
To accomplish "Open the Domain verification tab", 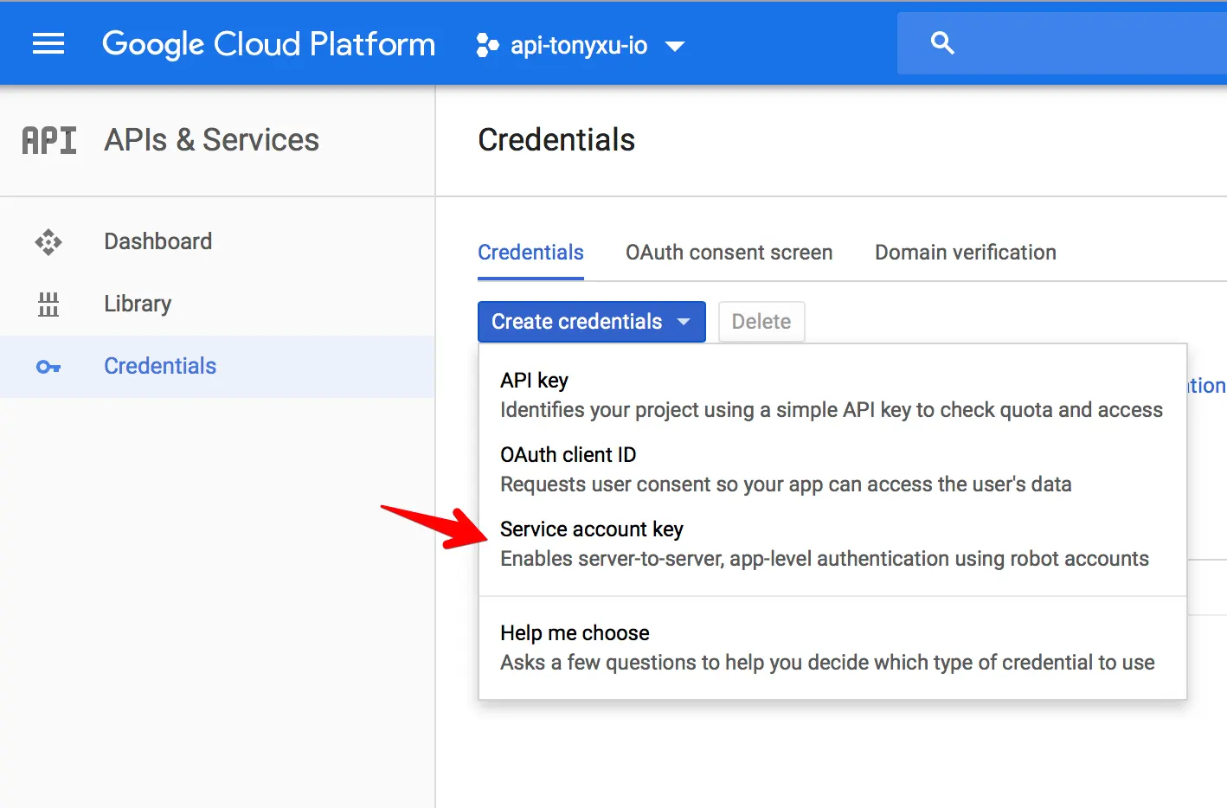I will (965, 253).
